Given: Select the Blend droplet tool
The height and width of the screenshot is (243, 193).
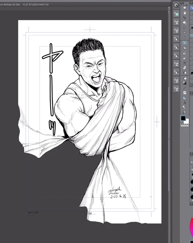Looking at the screenshot, I should tap(185, 73).
